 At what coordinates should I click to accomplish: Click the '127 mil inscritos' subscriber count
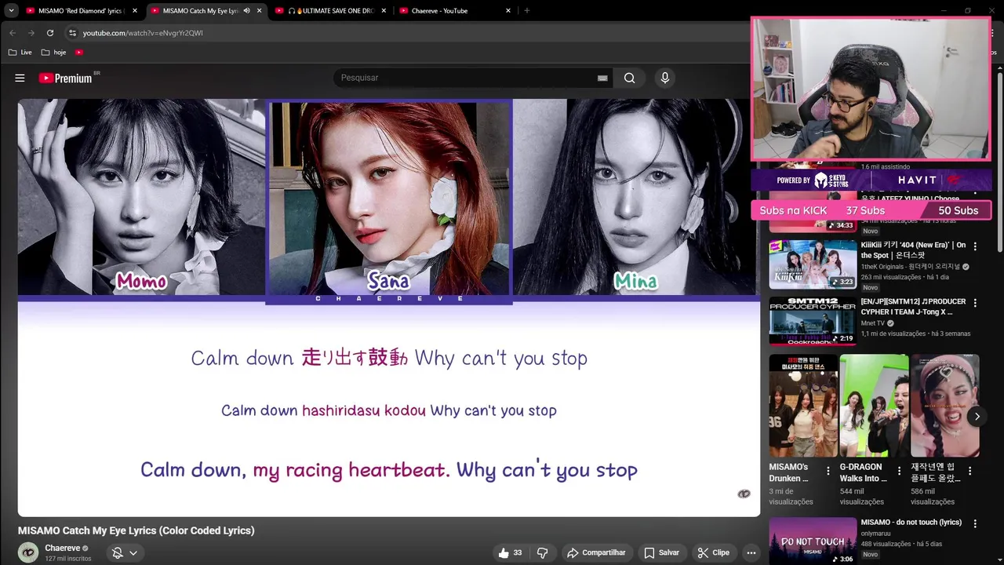pos(68,559)
